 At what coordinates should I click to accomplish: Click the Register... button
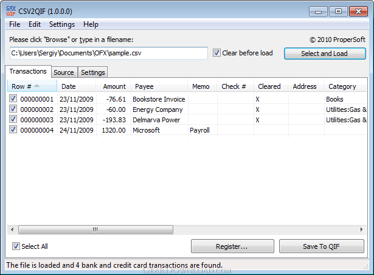click(232, 246)
